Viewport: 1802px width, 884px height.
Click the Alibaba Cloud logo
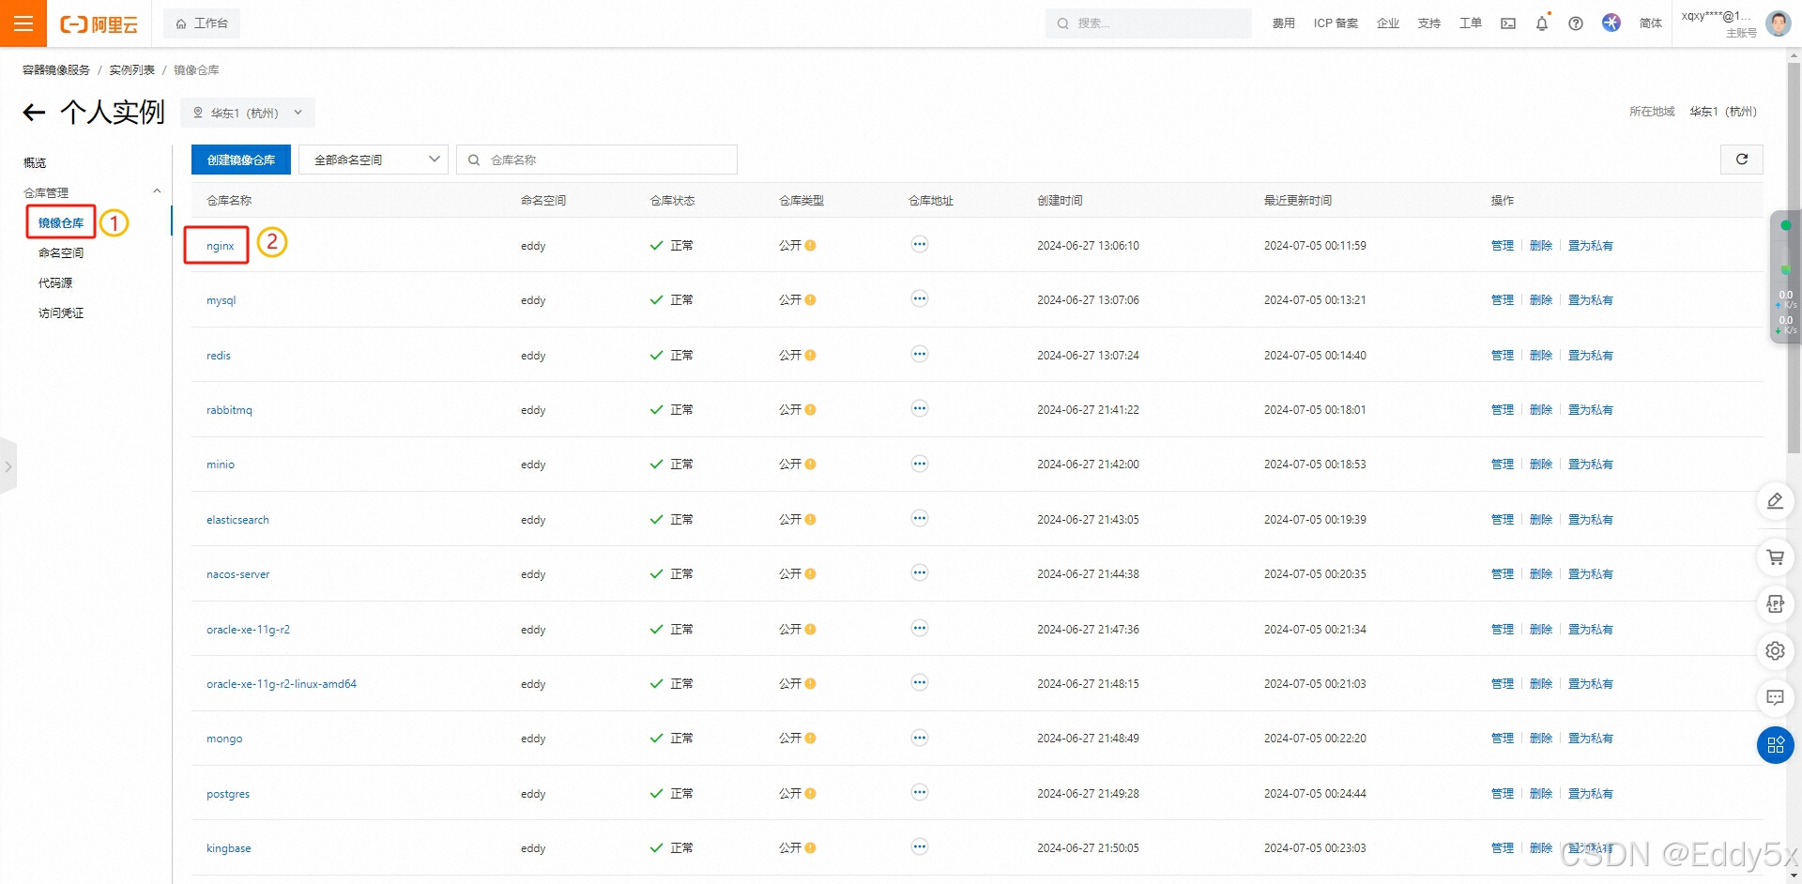point(99,24)
